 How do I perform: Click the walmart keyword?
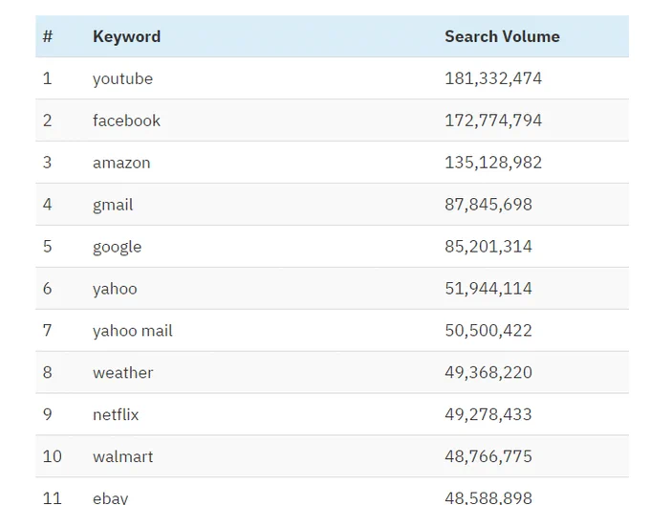122,456
